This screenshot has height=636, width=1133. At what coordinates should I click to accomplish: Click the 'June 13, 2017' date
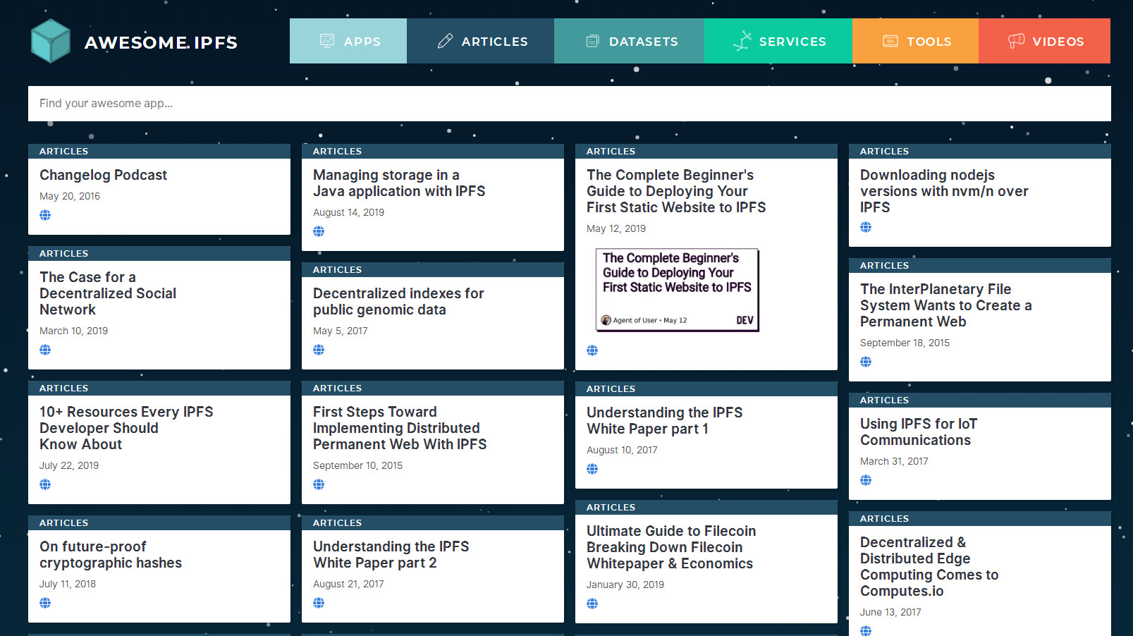(890, 612)
